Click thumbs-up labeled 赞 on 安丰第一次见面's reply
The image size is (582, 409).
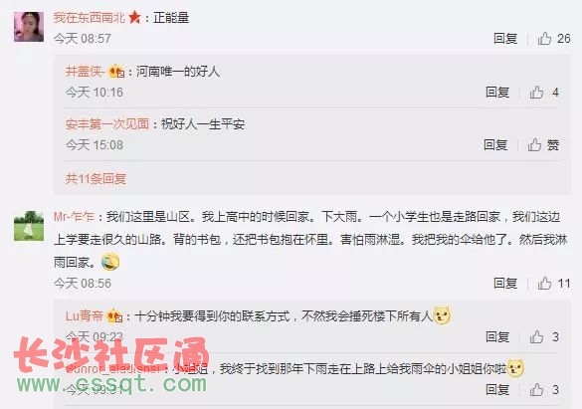tap(534, 144)
